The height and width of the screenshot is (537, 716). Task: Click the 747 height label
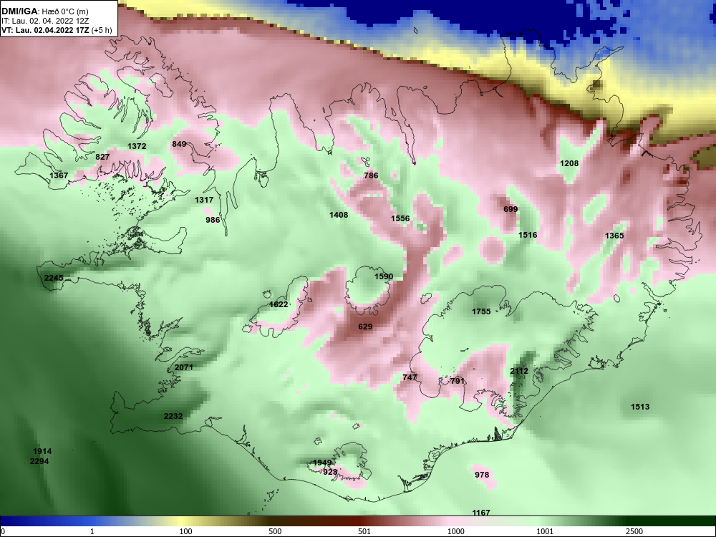click(410, 377)
